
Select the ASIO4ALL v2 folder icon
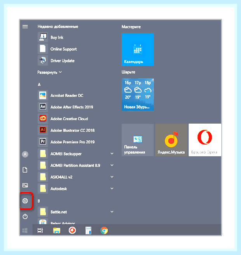tap(43, 177)
